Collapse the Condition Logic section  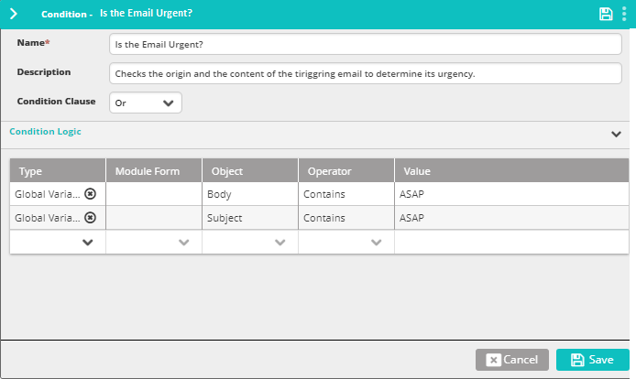[x=616, y=135]
